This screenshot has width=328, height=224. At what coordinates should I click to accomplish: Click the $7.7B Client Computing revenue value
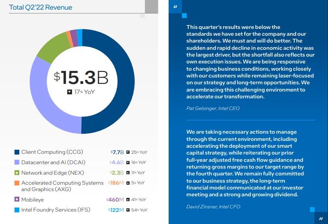point(117,153)
